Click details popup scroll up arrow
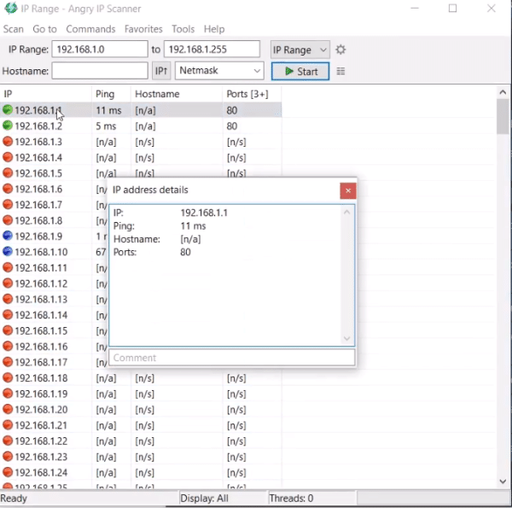Image resolution: width=512 pixels, height=508 pixels. coord(346,213)
